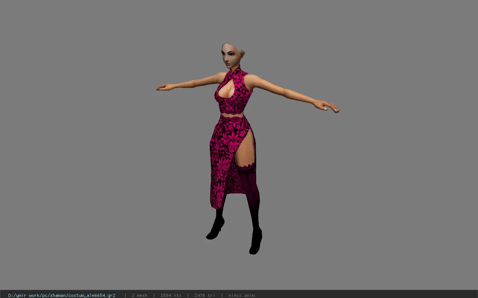Image resolution: width=478 pixels, height=298 pixels.
Task: Click the '2470 tri' triangle count
Action: point(205,295)
